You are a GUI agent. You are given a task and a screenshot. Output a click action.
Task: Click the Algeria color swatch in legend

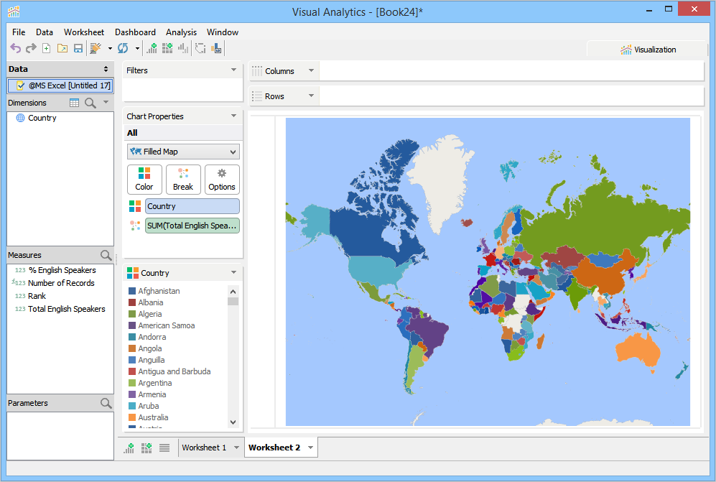(x=132, y=314)
